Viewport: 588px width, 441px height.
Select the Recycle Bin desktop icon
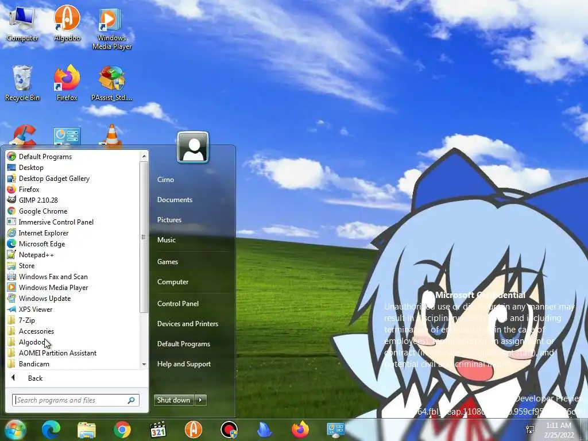tap(22, 83)
